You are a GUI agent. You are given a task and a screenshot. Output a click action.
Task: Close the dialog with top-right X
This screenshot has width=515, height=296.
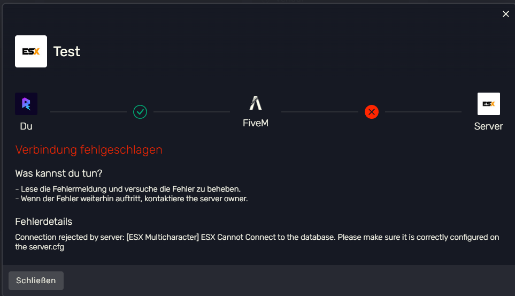click(x=506, y=14)
